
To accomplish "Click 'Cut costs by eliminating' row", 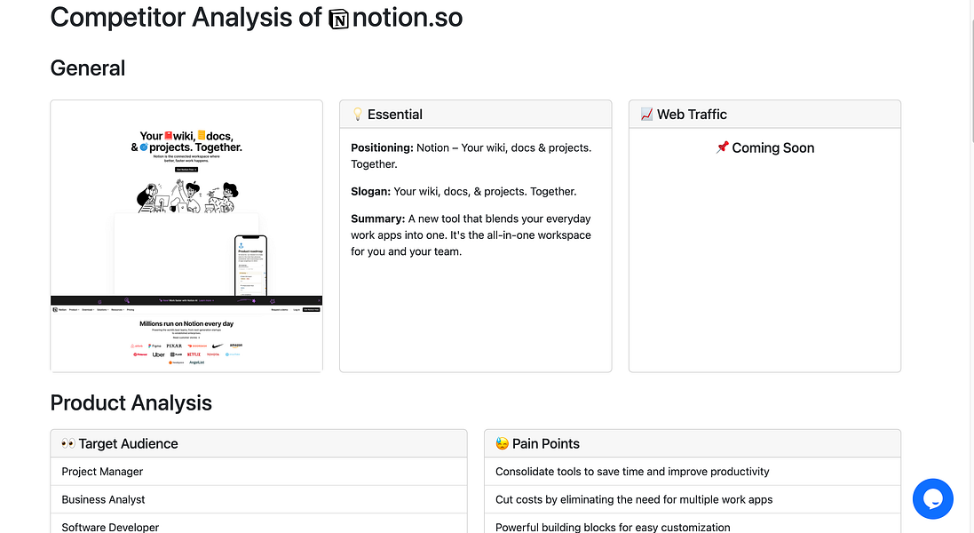I will click(693, 499).
